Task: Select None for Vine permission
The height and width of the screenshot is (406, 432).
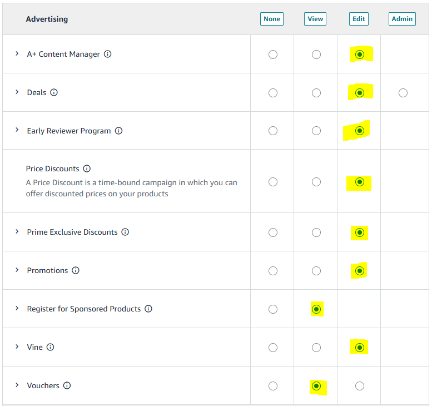Action: 272,348
